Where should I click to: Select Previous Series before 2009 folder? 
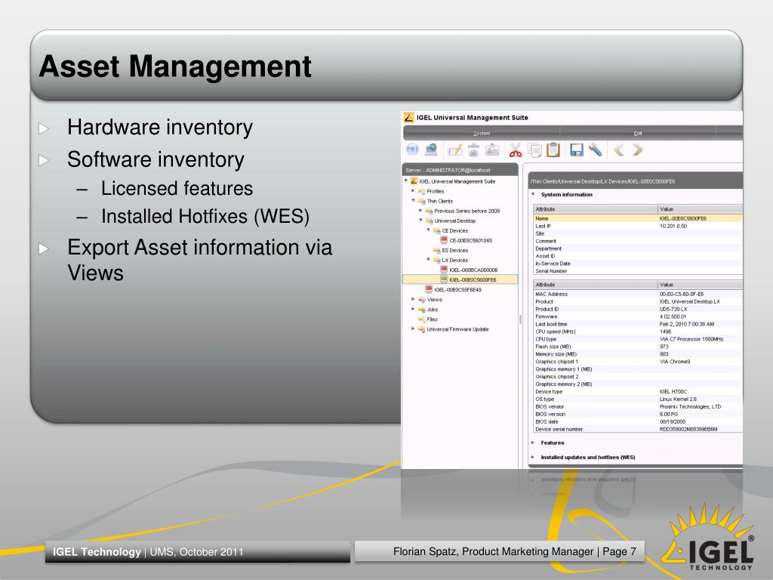(467, 211)
